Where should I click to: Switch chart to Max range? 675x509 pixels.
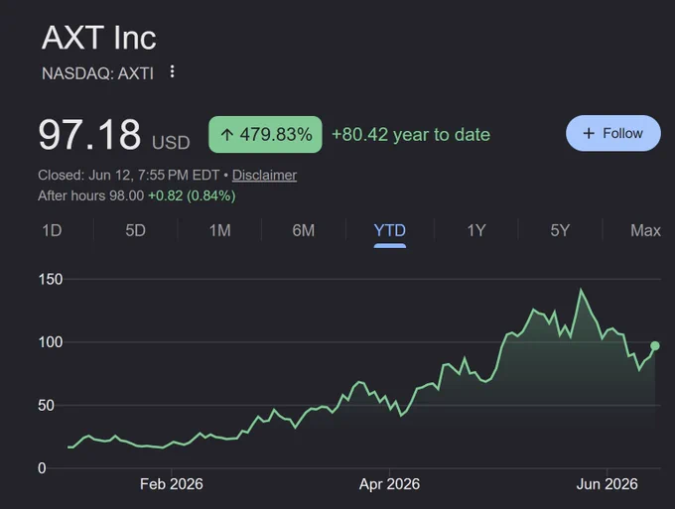click(x=645, y=230)
